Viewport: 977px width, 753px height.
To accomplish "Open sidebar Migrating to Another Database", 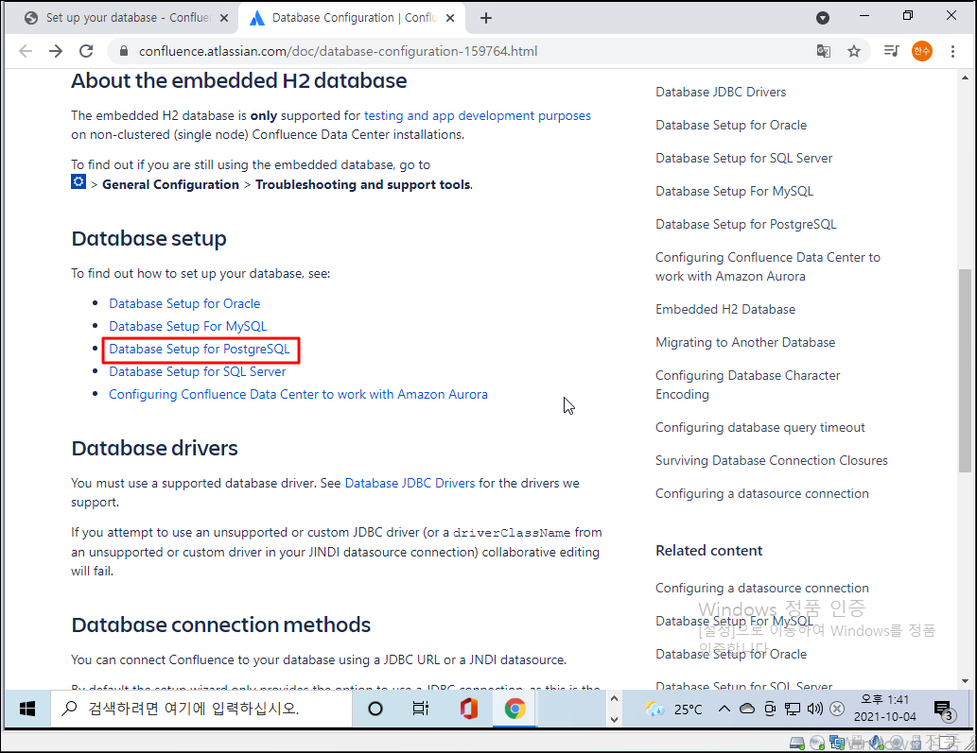I will pyautogui.click(x=745, y=342).
